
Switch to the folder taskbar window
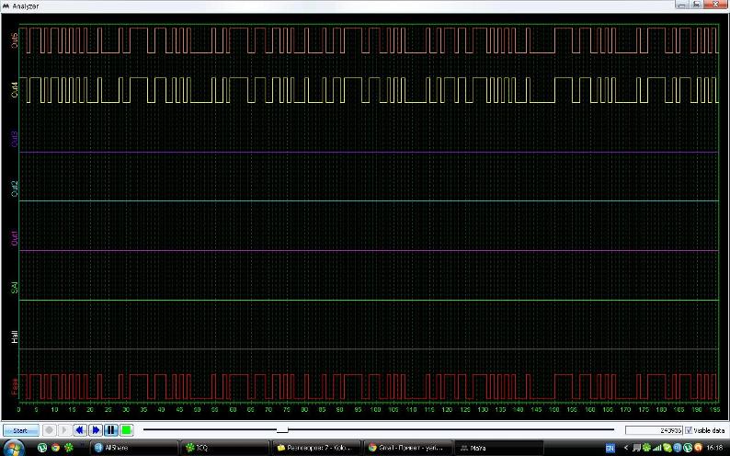[x=315, y=448]
